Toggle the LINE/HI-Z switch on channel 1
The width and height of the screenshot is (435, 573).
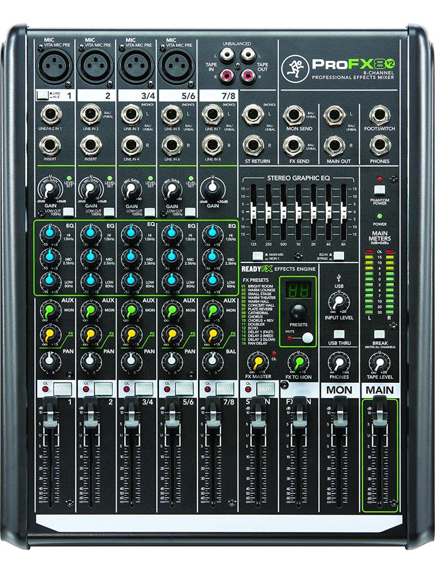pyautogui.click(x=43, y=95)
